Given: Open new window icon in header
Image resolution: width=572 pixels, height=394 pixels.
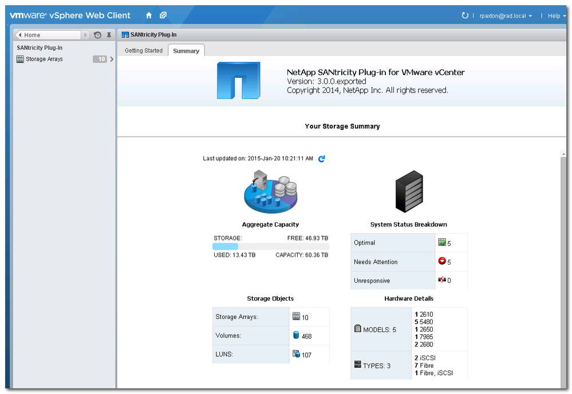Looking at the screenshot, I should pos(163,15).
